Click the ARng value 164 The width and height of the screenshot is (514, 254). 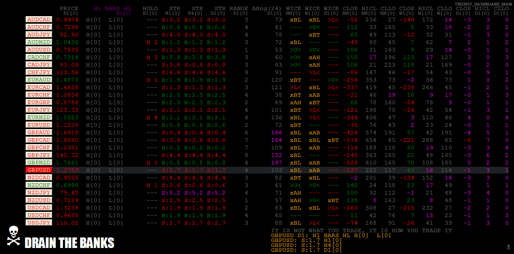tap(277, 140)
